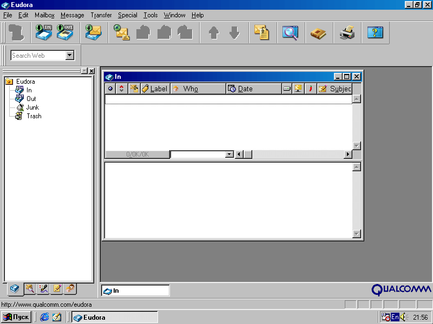The image size is (433, 324).
Task: Click the Eudora taskbar button
Action: (x=115, y=318)
